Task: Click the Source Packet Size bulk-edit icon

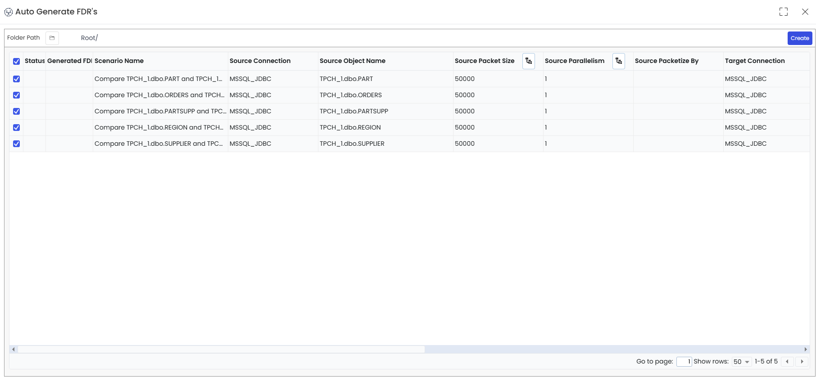Action: pos(529,61)
